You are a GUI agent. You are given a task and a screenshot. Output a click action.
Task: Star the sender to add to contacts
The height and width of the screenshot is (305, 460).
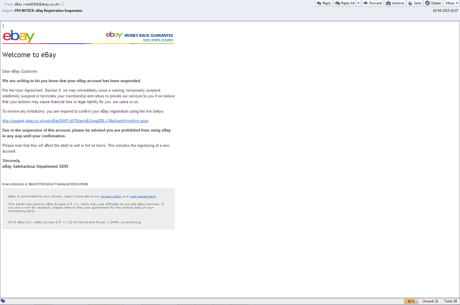62,4
